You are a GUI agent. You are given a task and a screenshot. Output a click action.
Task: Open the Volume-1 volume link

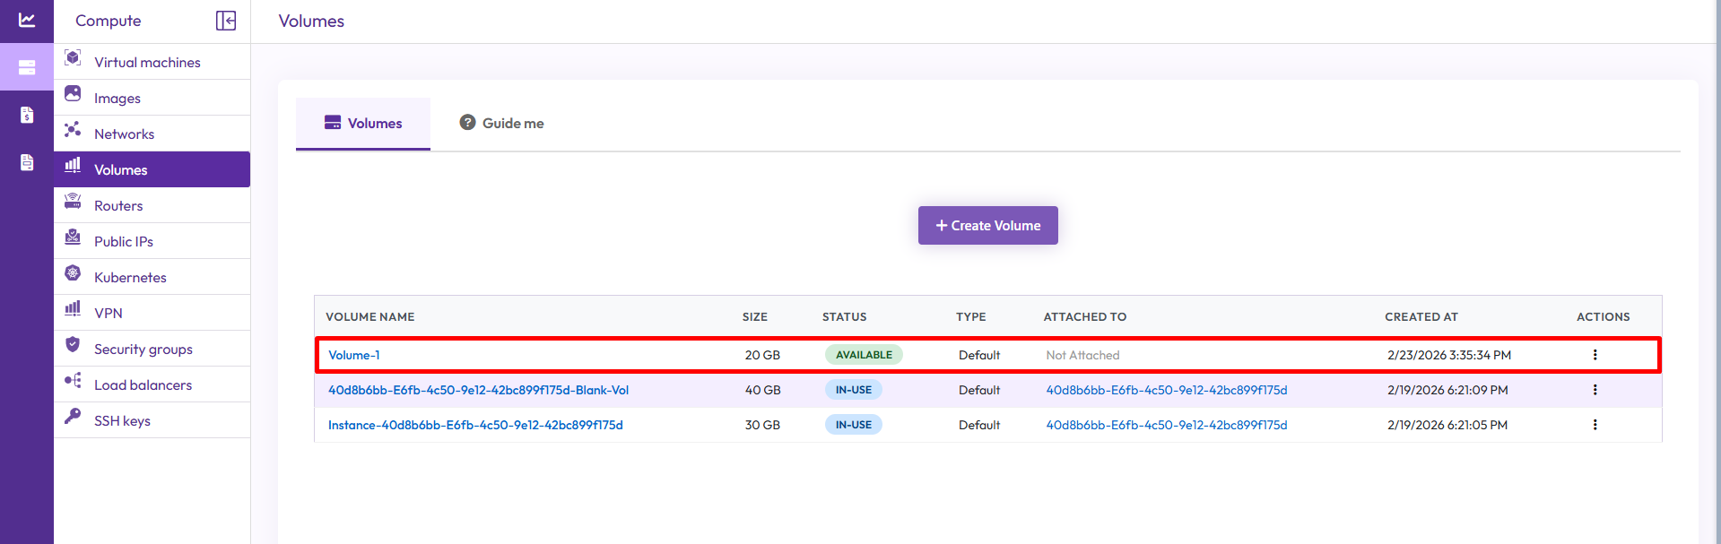(353, 355)
